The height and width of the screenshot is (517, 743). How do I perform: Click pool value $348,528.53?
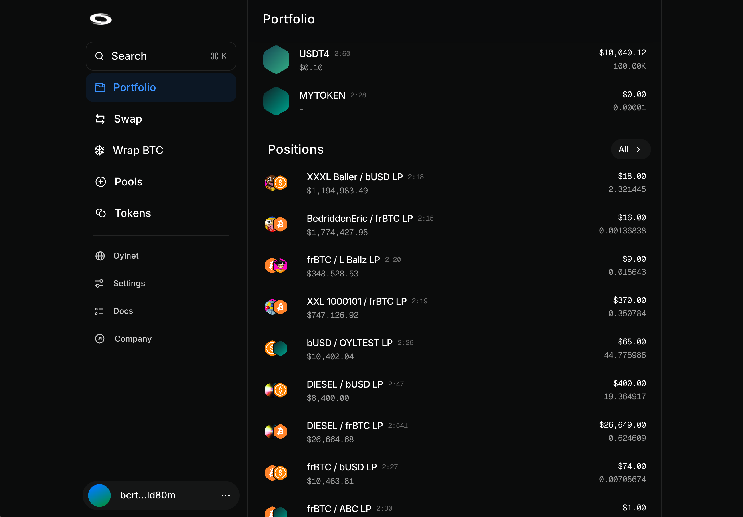[x=332, y=274]
